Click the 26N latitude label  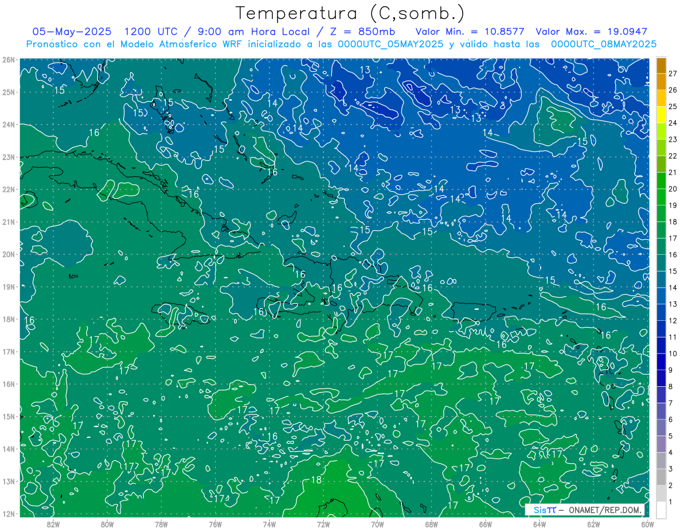(9, 60)
